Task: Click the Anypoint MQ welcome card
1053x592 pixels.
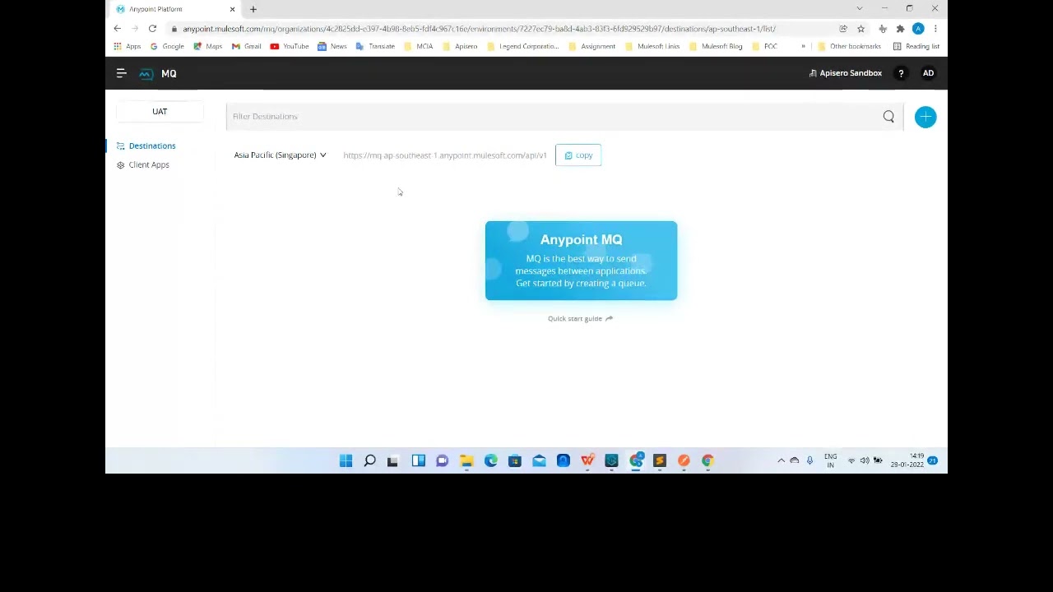Action: [x=581, y=261]
